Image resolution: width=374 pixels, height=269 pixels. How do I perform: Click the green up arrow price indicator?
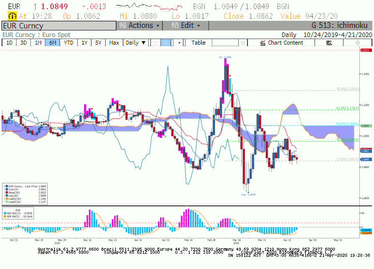pyautogui.click(x=35, y=7)
